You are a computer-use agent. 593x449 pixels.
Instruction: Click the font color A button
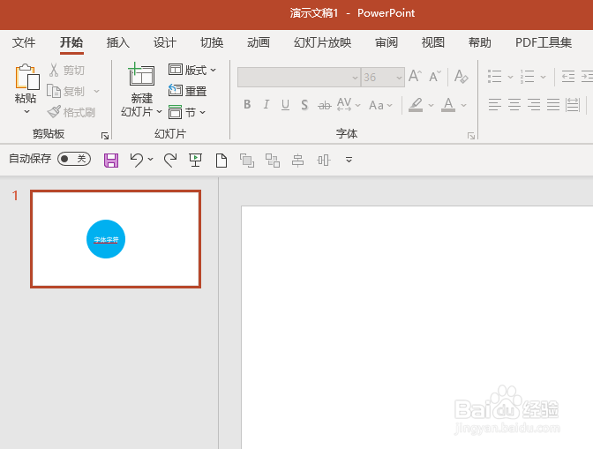pos(448,105)
